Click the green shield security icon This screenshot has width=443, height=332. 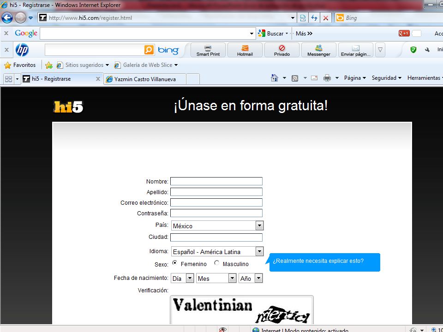click(413, 50)
